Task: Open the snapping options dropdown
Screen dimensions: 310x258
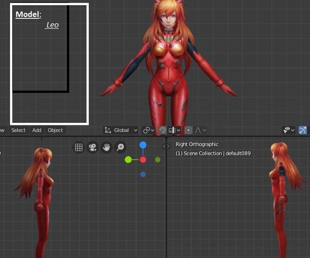Action: click(x=174, y=130)
